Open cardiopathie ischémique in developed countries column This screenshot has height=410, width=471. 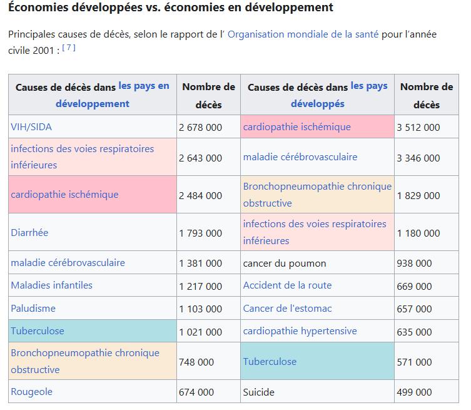[x=296, y=126]
